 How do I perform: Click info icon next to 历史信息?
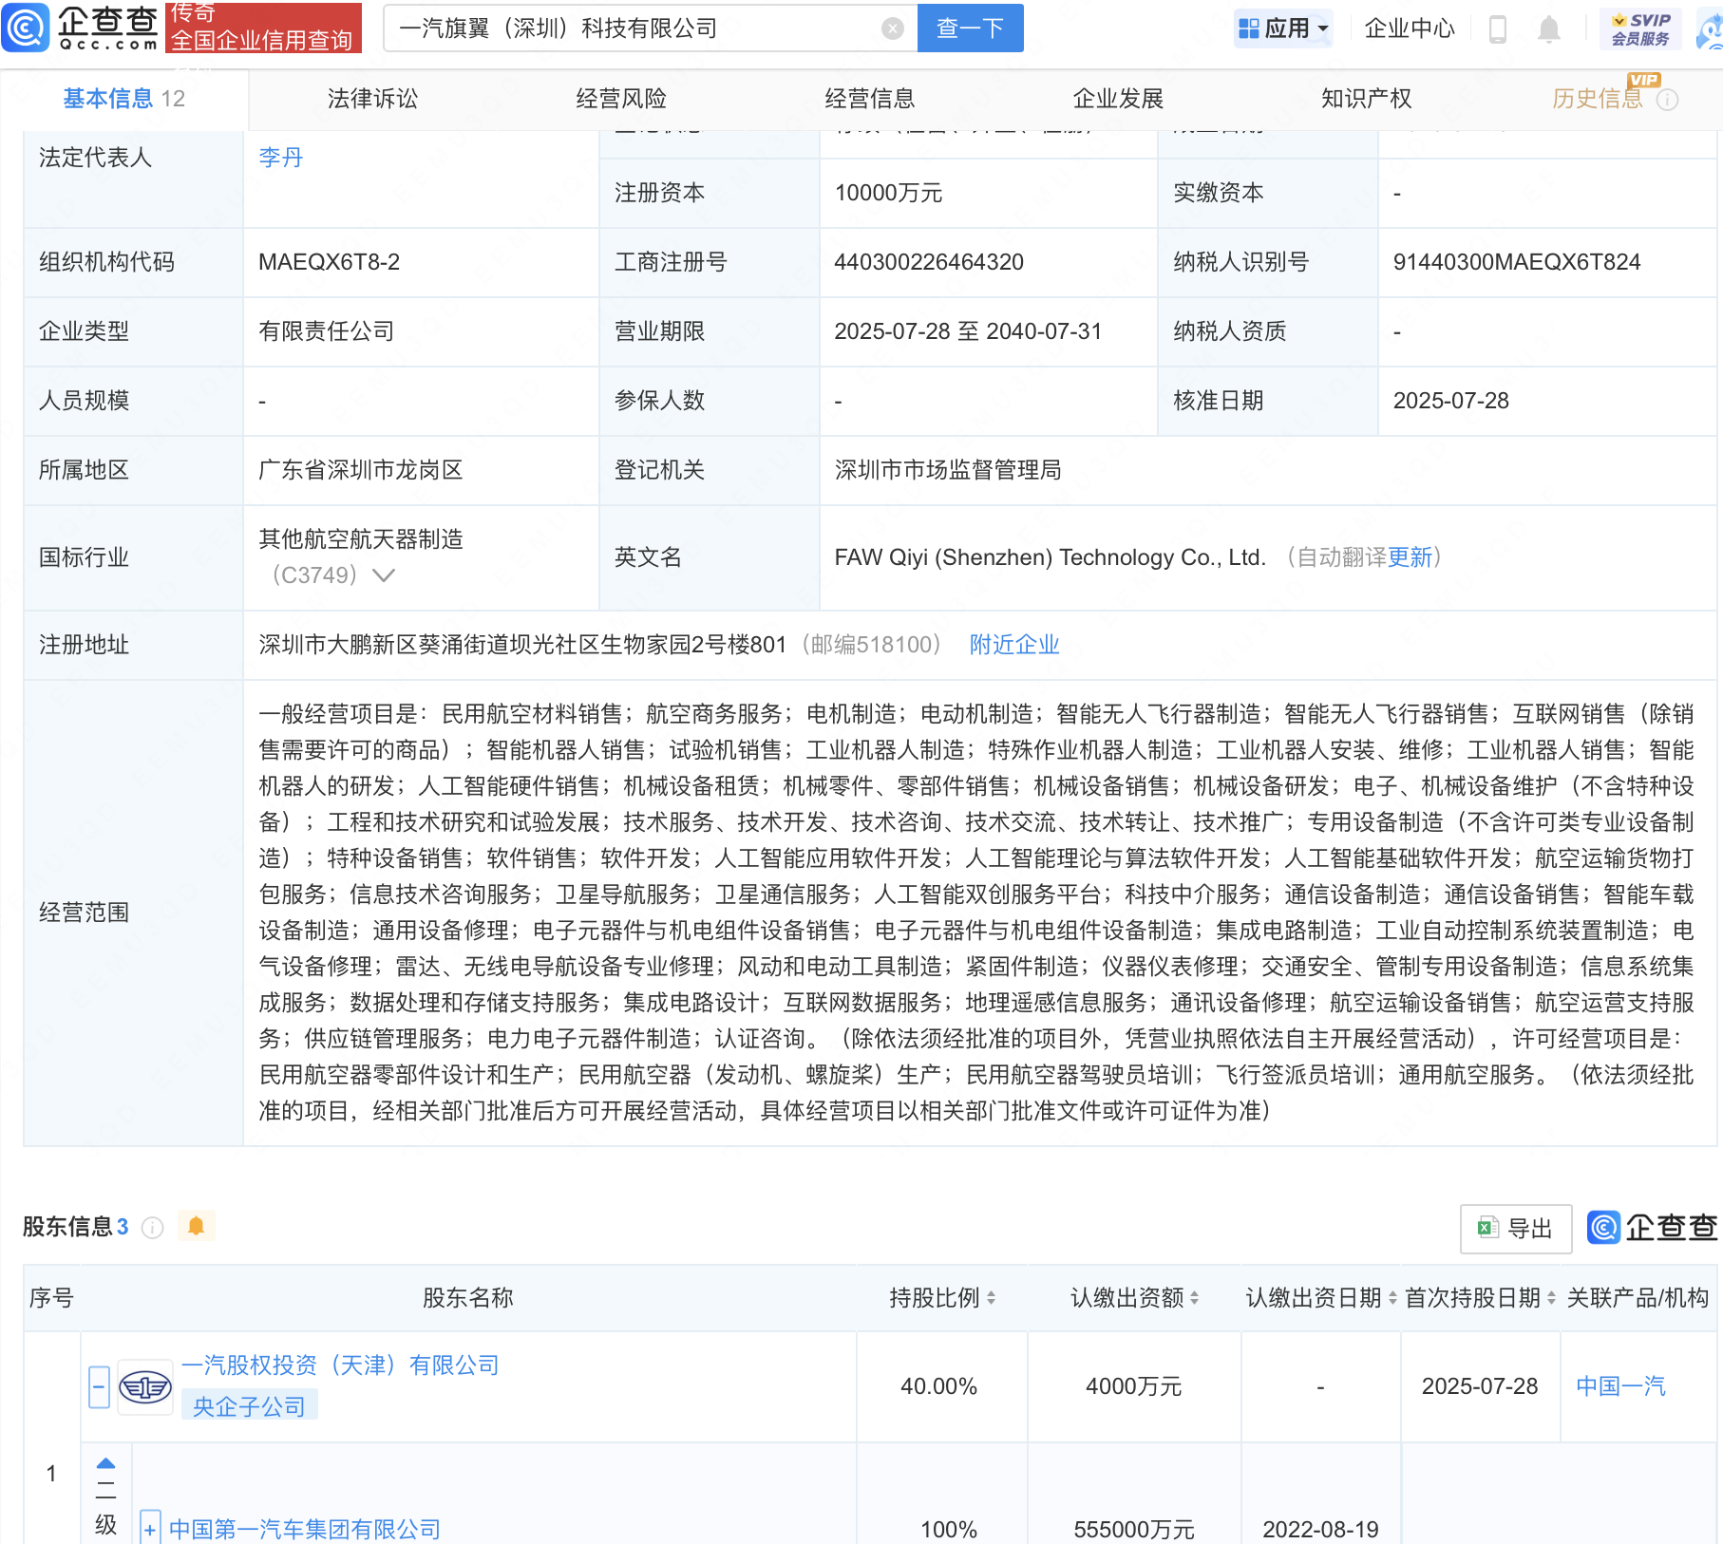pos(1668,100)
